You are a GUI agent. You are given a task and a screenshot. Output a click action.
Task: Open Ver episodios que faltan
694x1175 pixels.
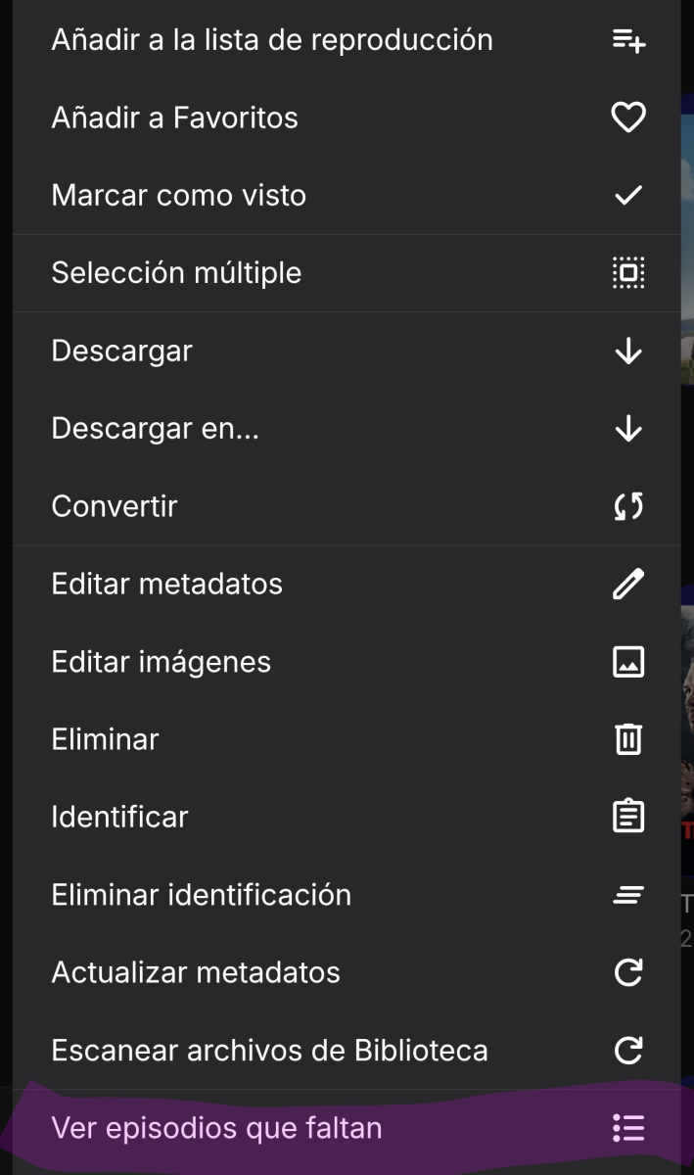point(216,1127)
